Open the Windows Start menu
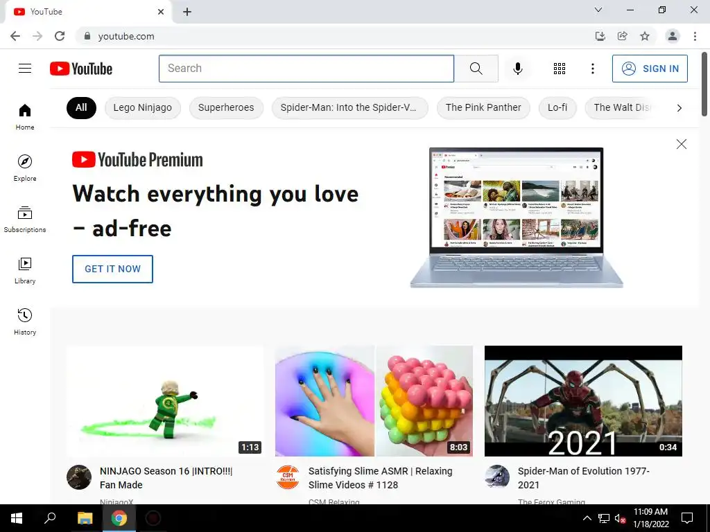Viewport: 710px width, 532px height. coord(17,518)
